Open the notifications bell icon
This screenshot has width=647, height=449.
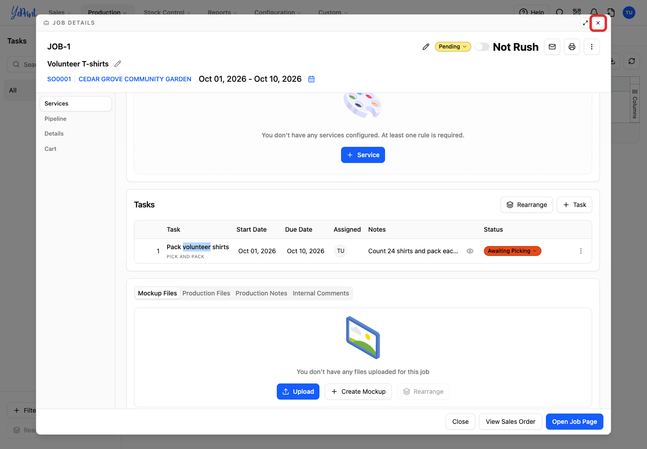pos(594,12)
